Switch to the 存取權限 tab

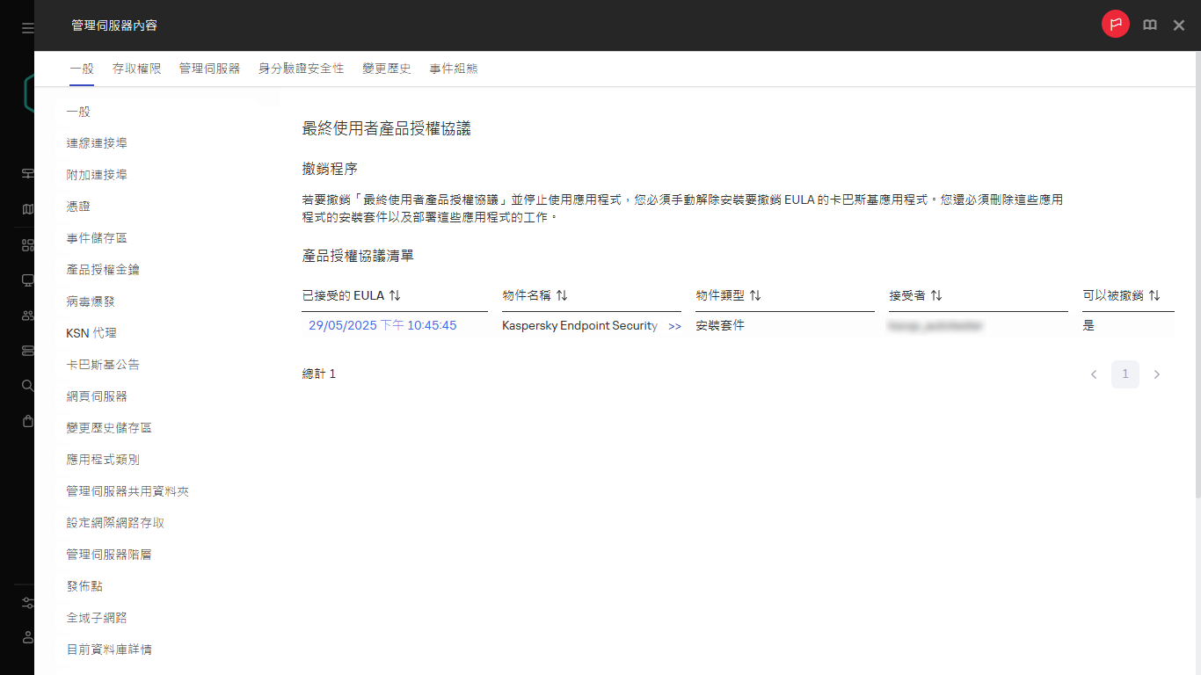(136, 68)
